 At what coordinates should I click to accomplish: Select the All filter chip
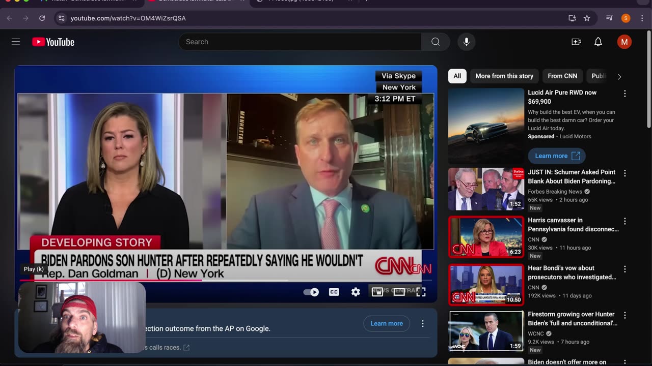click(x=457, y=76)
